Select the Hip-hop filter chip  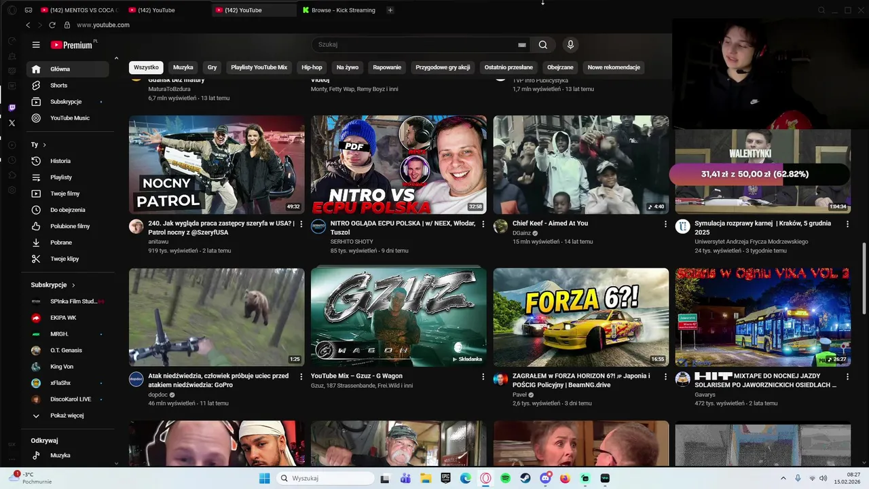(312, 67)
